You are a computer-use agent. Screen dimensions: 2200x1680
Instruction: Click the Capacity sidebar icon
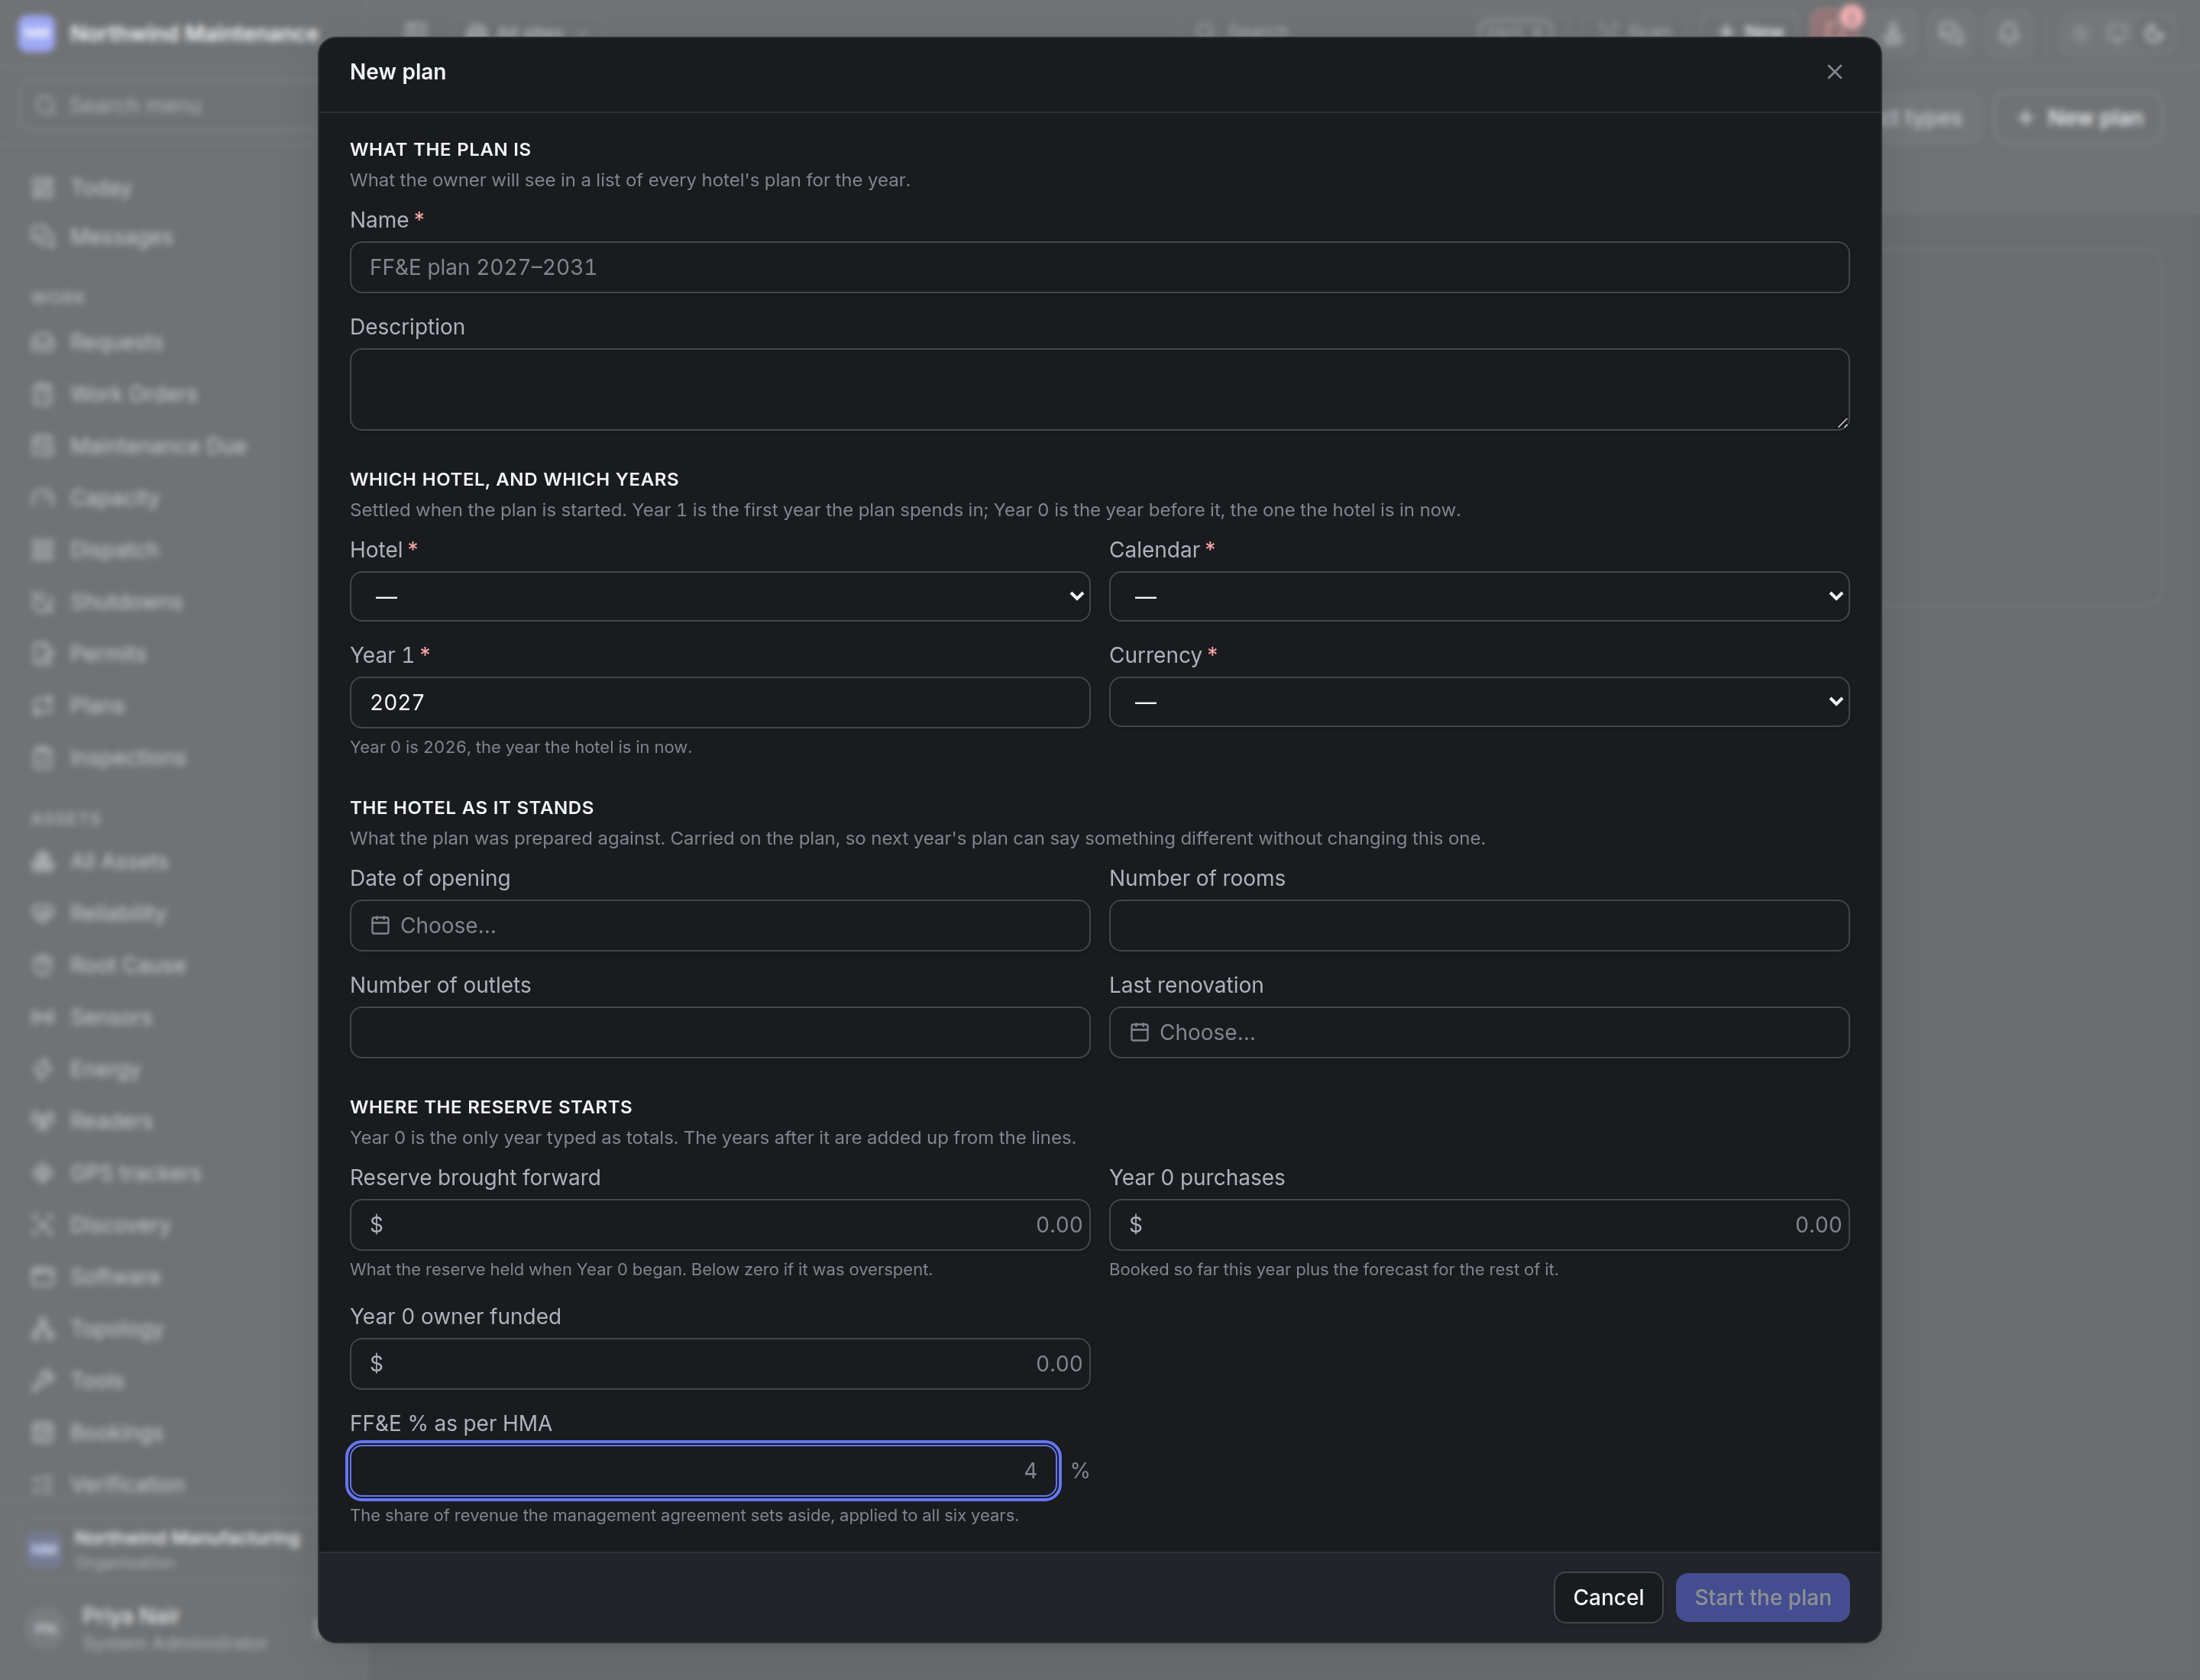[x=42, y=498]
